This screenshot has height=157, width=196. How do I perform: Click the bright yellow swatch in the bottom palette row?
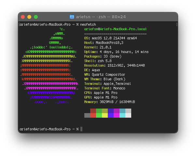tap(105, 115)
